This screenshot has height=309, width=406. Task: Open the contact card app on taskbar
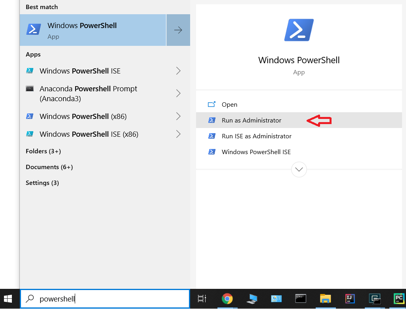(x=276, y=299)
